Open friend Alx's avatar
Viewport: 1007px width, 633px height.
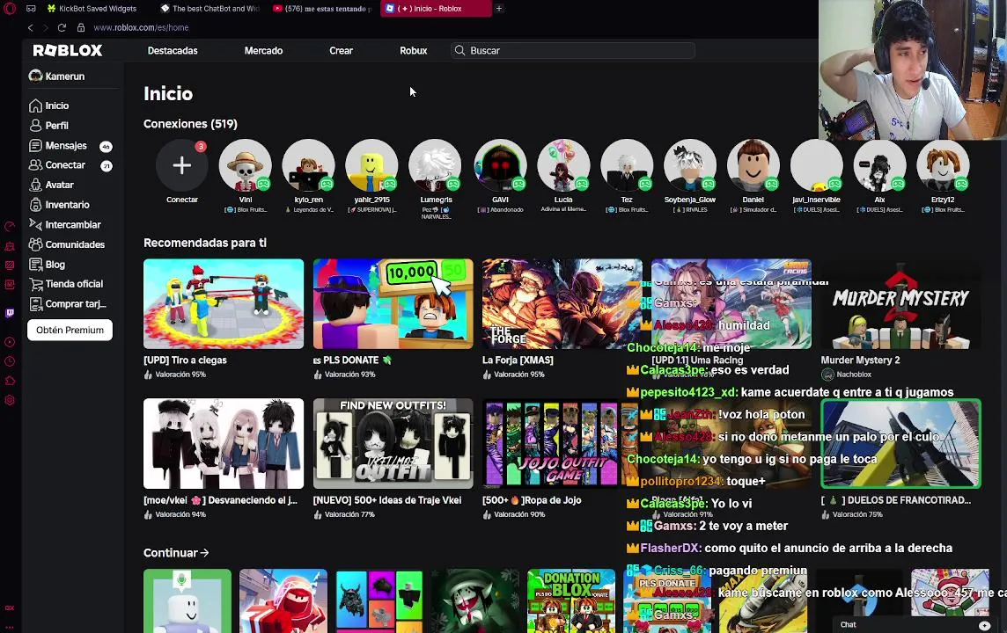click(879, 165)
